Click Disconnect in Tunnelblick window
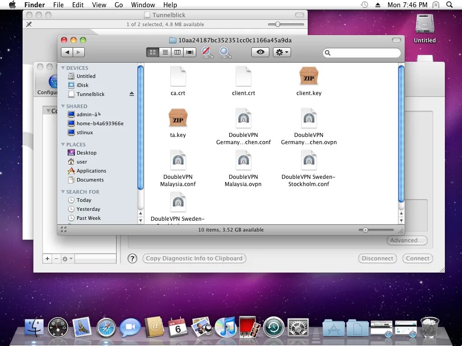This screenshot has width=462, height=346. 378,258
